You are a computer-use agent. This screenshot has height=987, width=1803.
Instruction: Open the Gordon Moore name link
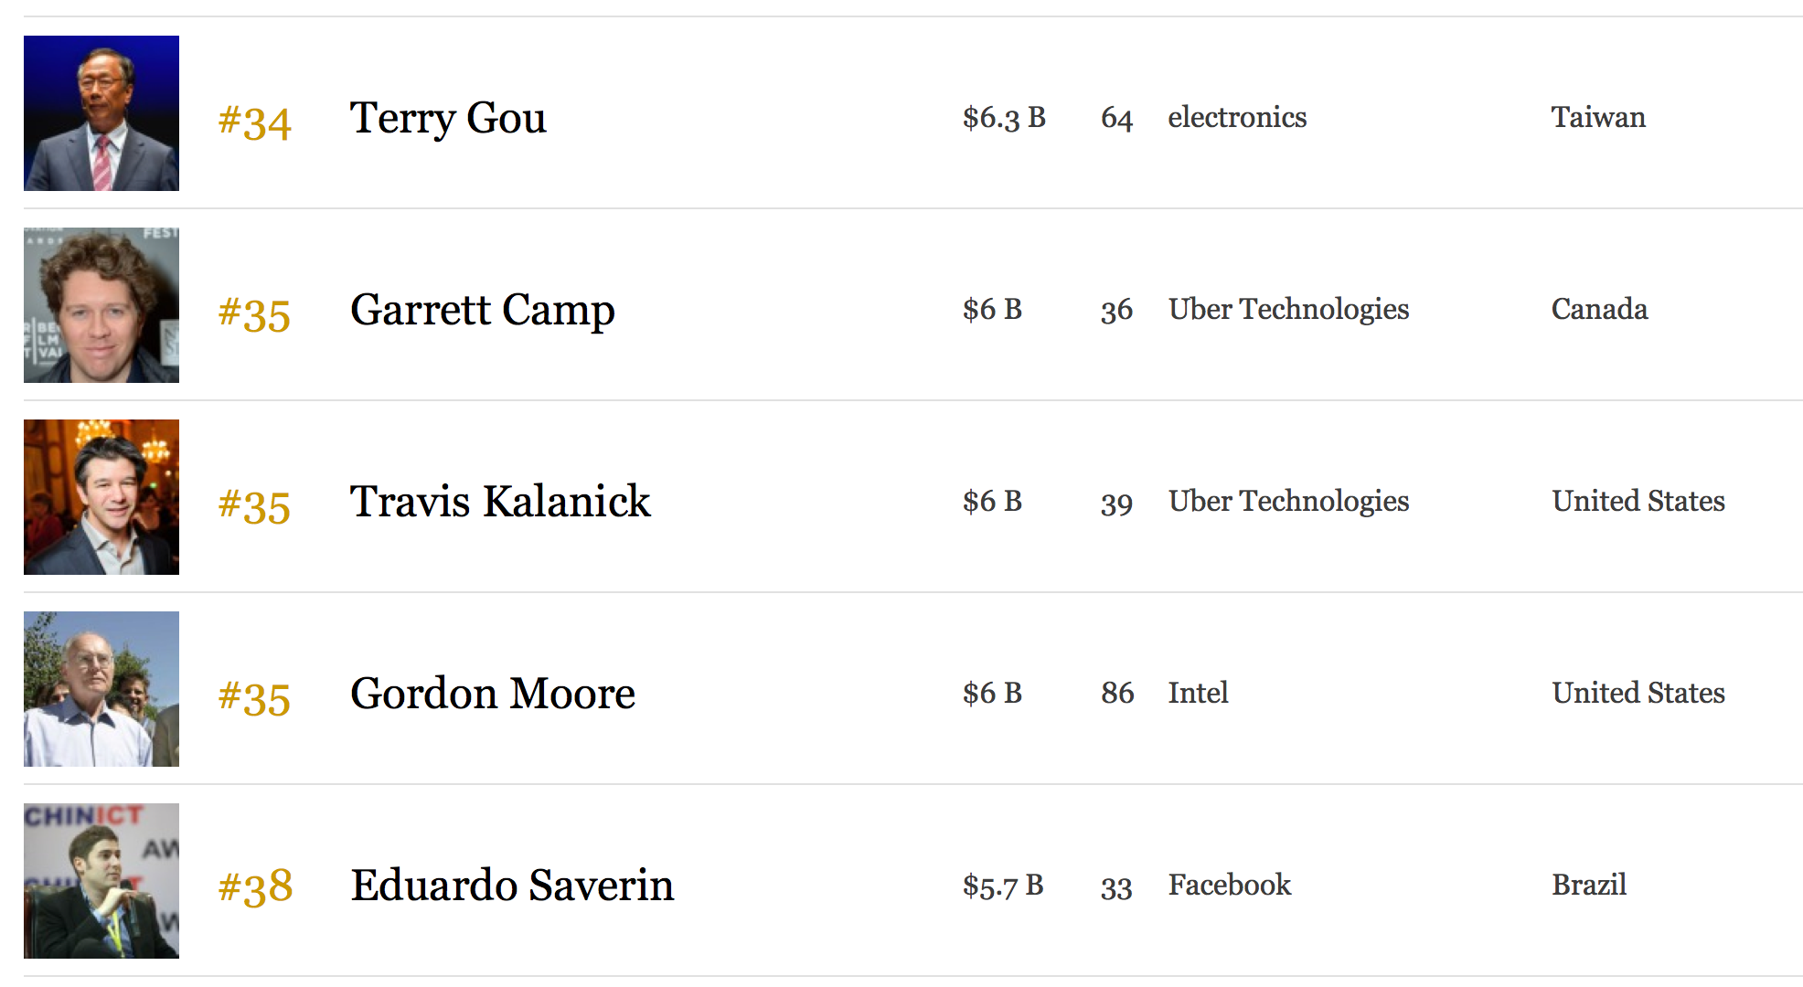493,693
